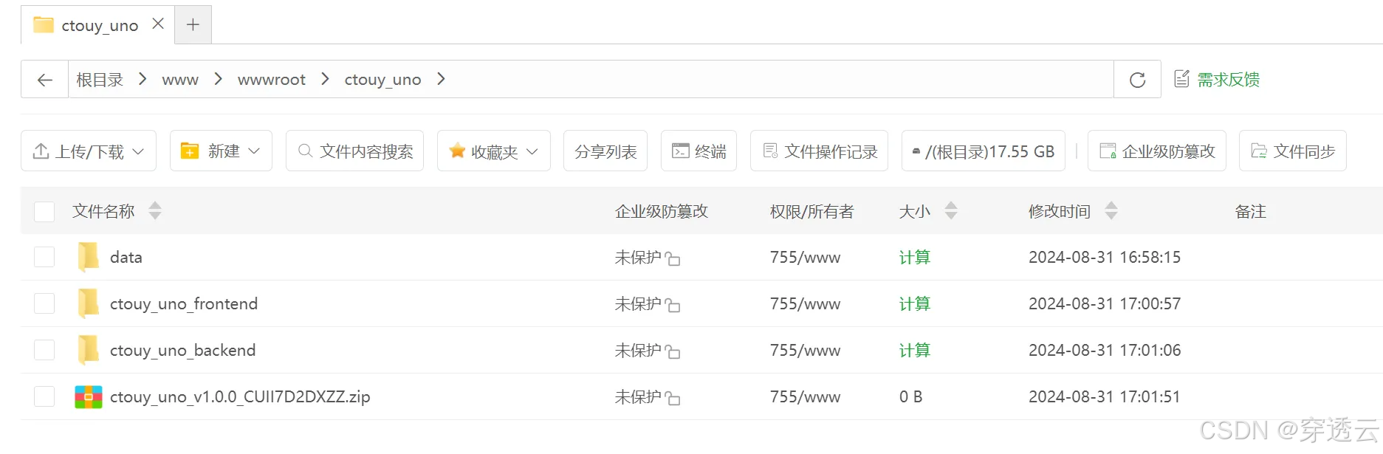Open 企业级防篡改 settings button
This screenshot has width=1383, height=454.
point(1157,151)
